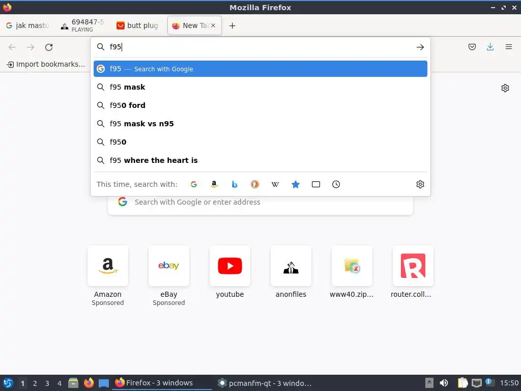The image size is (521, 391).
Task: Switch to the butt plug tab
Action: point(137,25)
